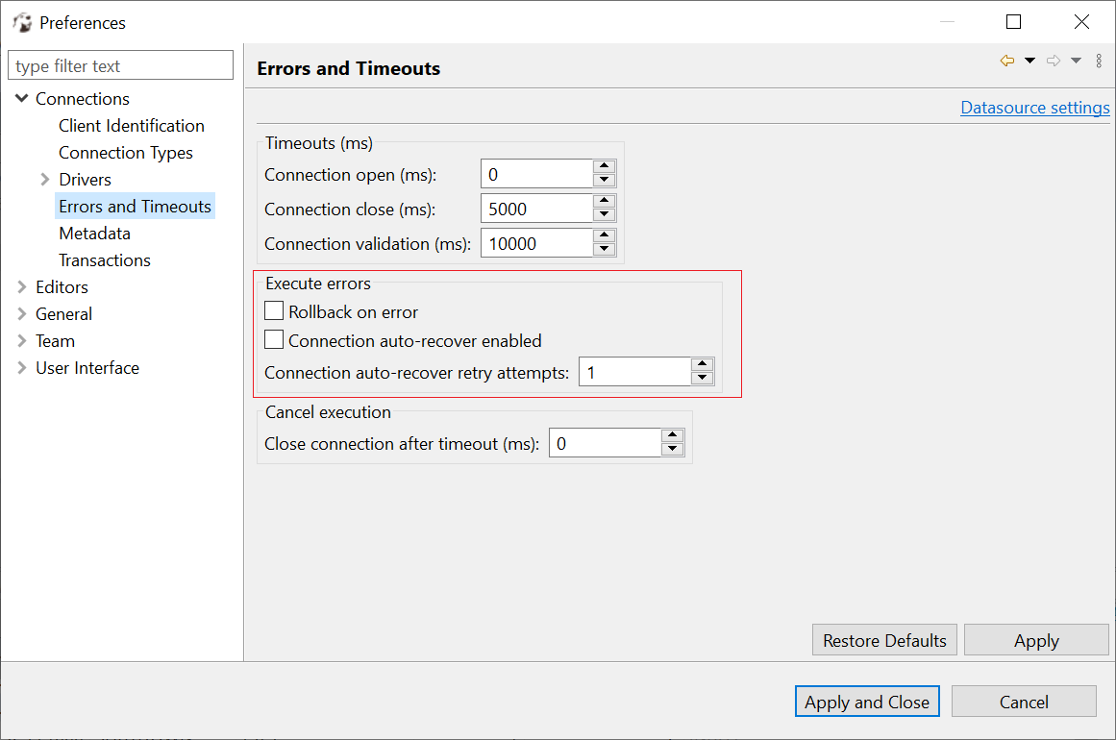Click inside the type filter text box
The width and height of the screenshot is (1116, 740).
[x=120, y=64]
